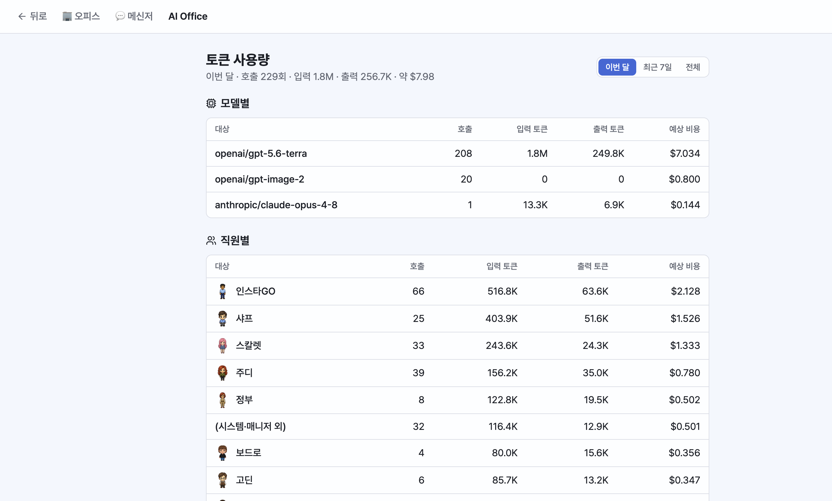Click the messenger speech bubble icon
This screenshot has height=501, width=832.
[120, 16]
